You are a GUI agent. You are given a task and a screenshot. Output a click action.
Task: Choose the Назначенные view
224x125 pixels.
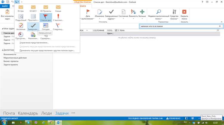pos(33,36)
